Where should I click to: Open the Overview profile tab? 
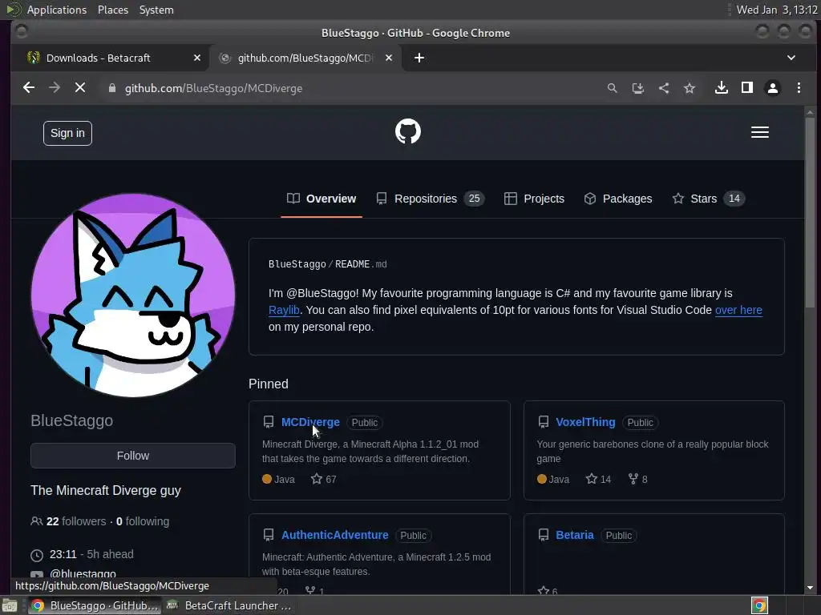322,199
